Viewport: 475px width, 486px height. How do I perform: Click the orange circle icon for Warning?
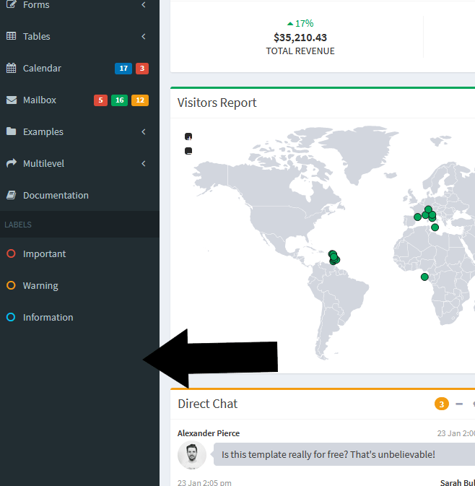click(x=11, y=285)
